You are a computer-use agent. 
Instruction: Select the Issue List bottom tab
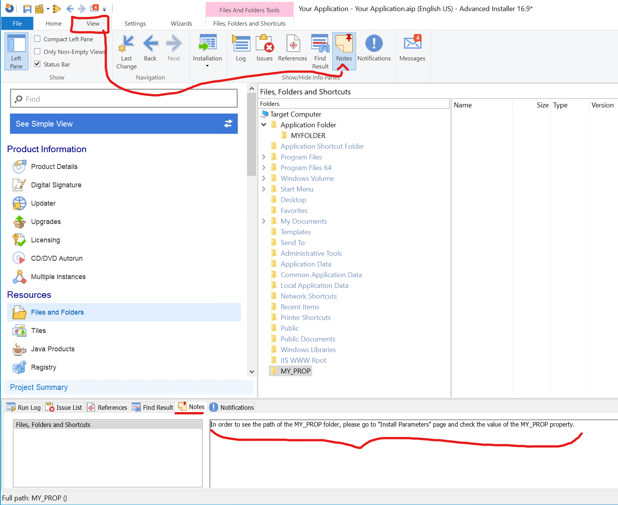pos(64,408)
